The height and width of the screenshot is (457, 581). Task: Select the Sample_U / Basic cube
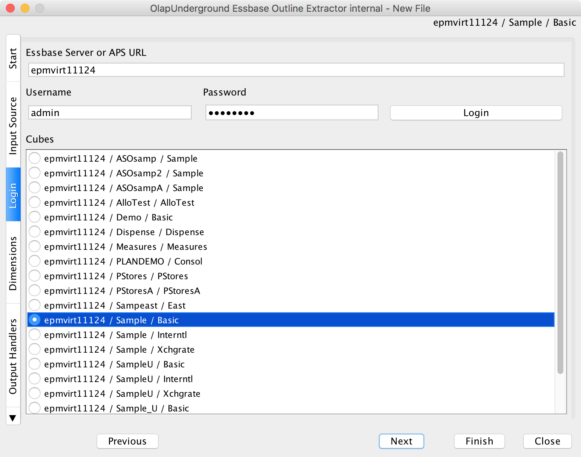click(35, 408)
